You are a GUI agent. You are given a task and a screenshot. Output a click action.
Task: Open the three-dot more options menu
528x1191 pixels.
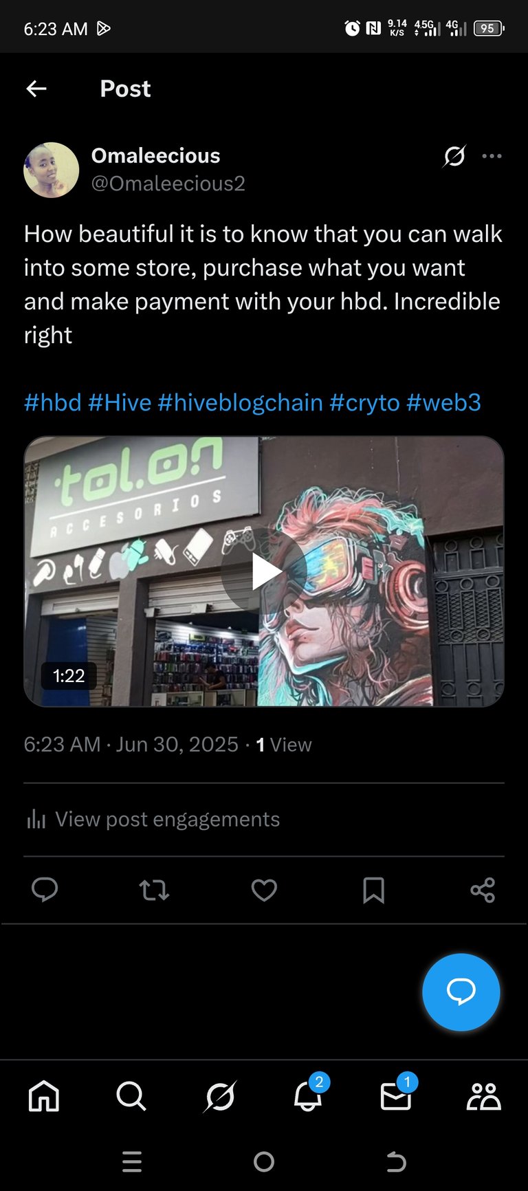pyautogui.click(x=492, y=156)
